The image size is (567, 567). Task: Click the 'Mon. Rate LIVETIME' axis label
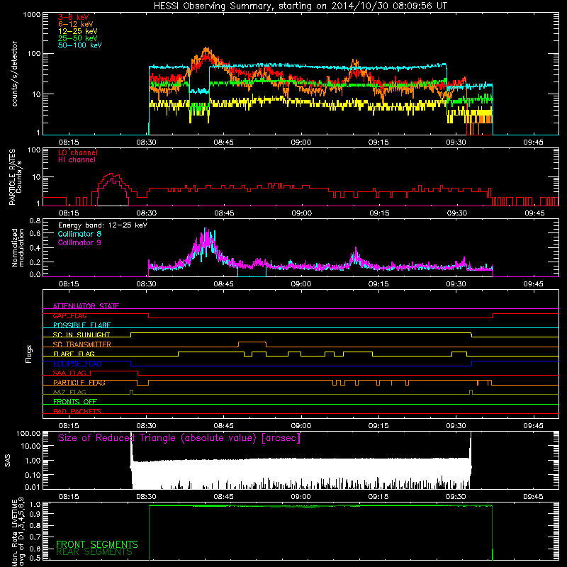[15, 532]
